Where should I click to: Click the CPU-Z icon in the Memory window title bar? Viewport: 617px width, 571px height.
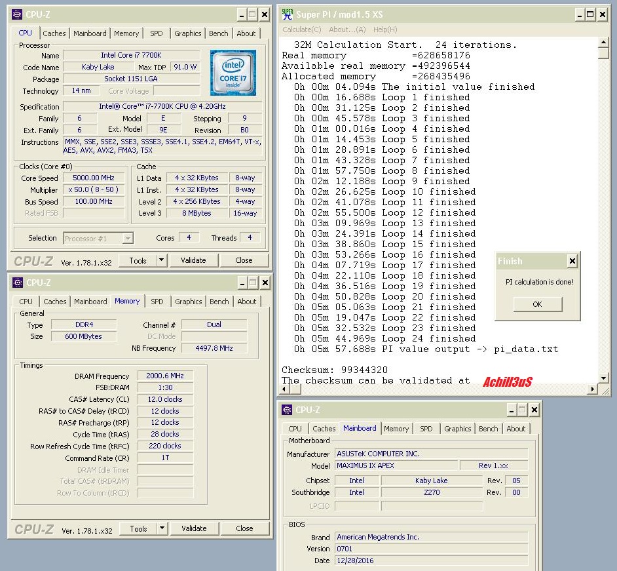click(17, 283)
